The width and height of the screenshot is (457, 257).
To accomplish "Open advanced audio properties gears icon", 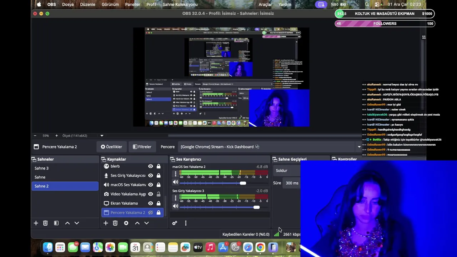I will pyautogui.click(x=175, y=223).
